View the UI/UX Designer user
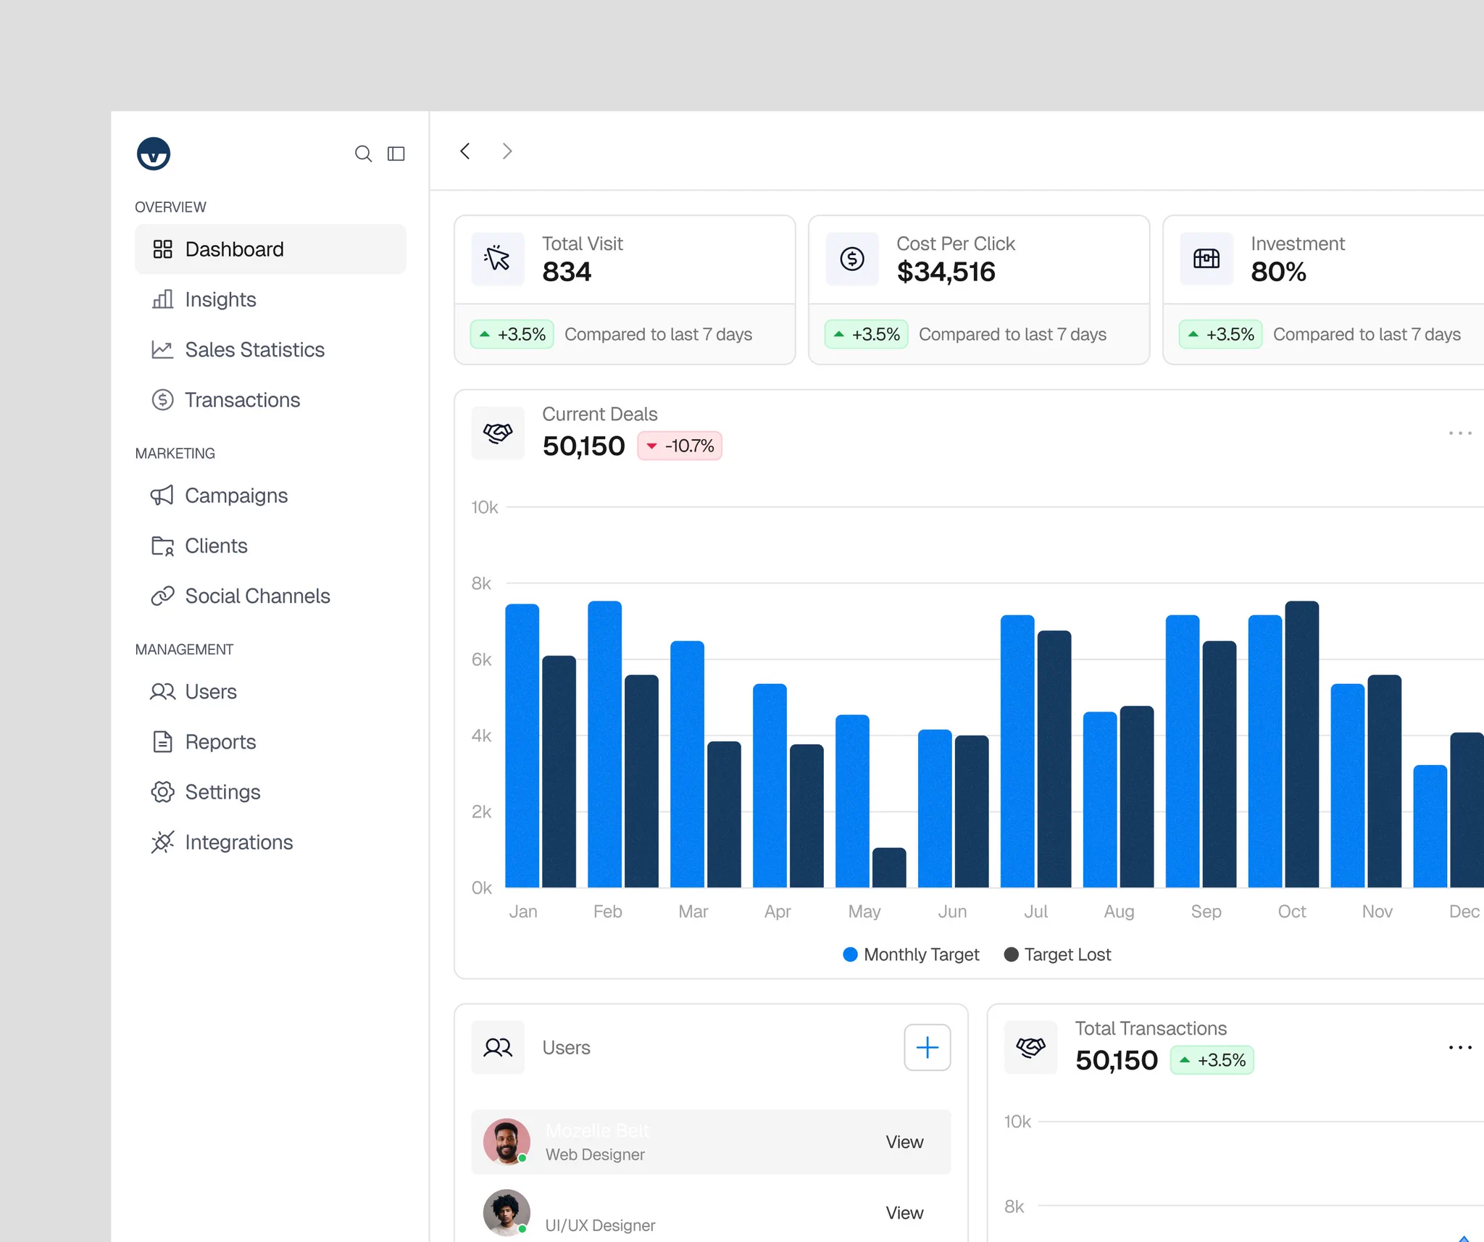Screen dimensions: 1484x1242 (904, 1213)
